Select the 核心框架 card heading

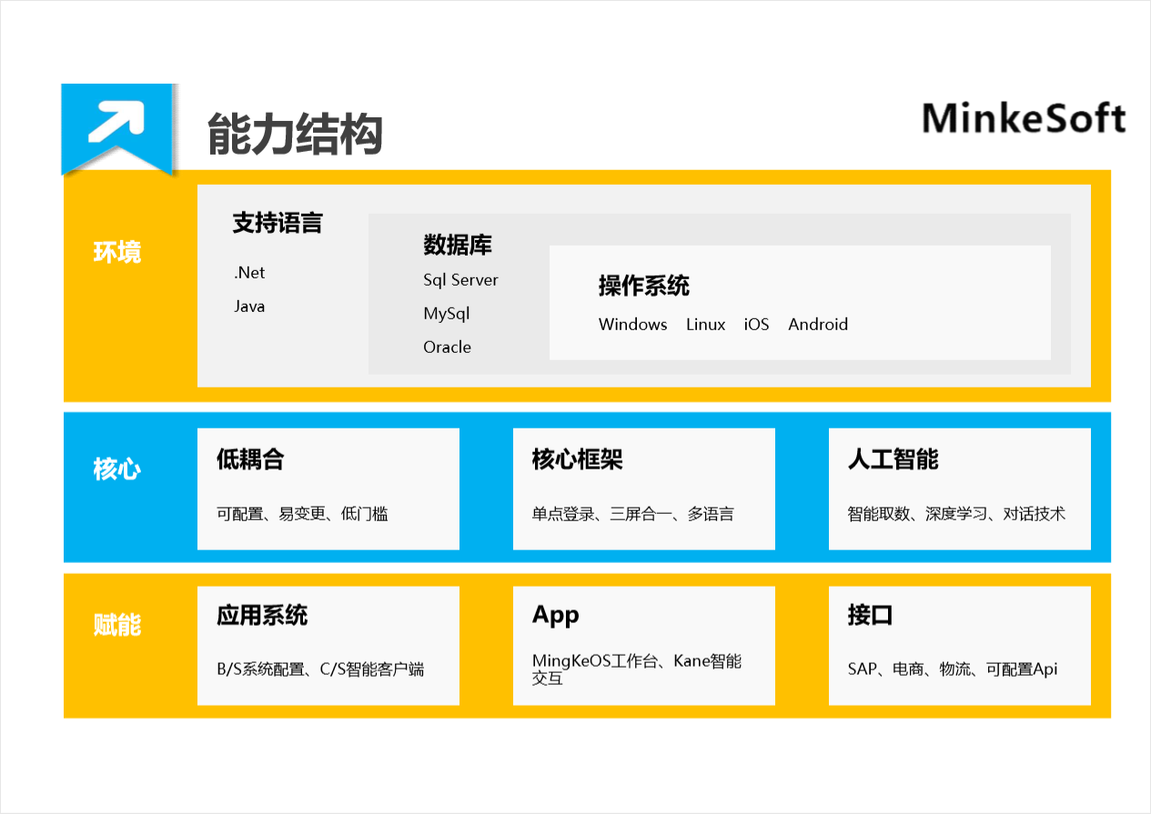[578, 459]
